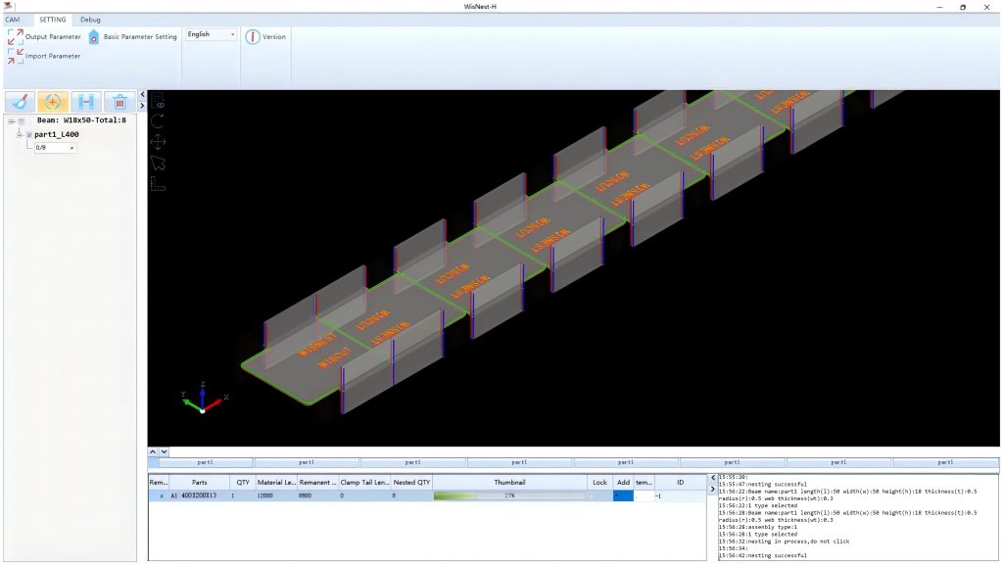Switch to the CAM tab
Image resolution: width=1003 pixels, height=565 pixels.
point(13,19)
